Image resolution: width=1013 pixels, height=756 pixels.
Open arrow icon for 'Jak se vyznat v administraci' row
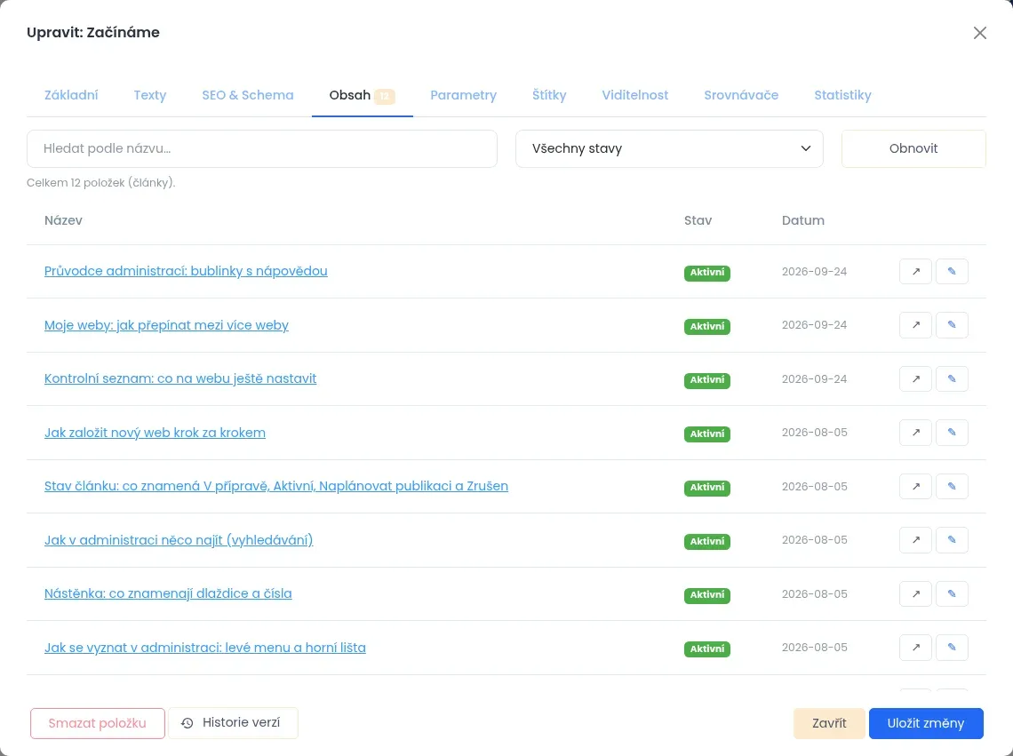[915, 648]
